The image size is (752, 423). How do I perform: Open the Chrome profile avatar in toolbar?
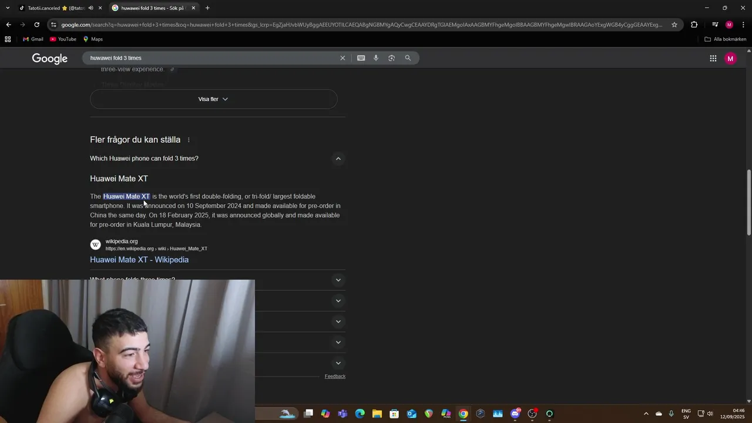(729, 25)
